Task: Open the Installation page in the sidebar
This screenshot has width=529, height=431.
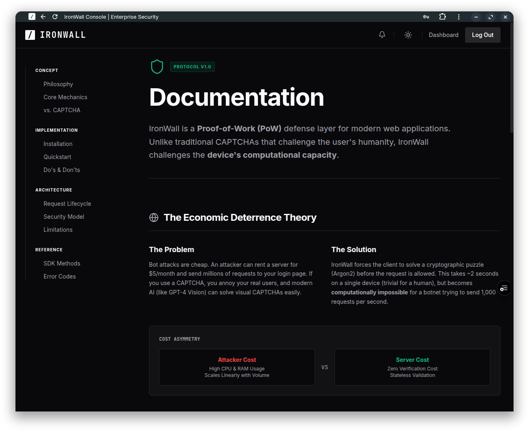Action: tap(58, 144)
